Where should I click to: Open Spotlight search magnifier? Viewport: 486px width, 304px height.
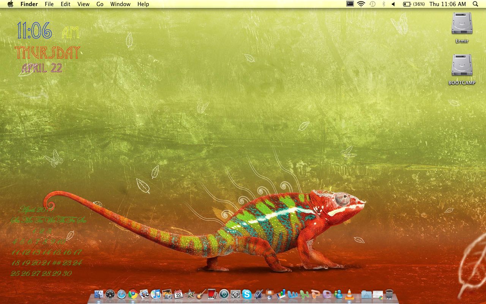[475, 4]
